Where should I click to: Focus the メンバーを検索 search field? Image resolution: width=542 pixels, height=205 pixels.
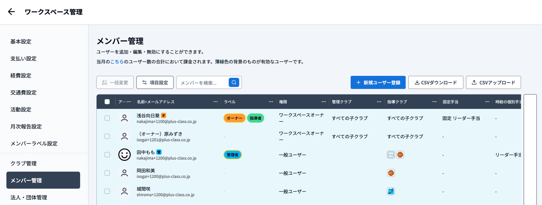click(x=202, y=82)
